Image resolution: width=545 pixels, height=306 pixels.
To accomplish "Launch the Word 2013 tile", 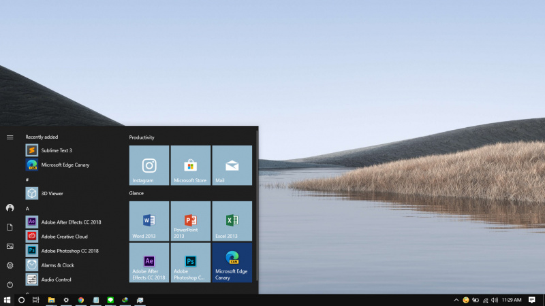I will 149,221.
